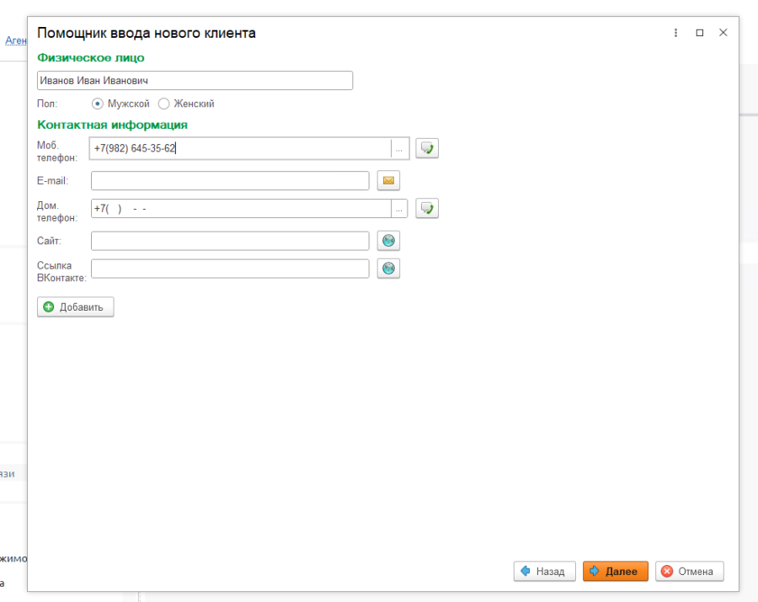758x602 pixels.
Task: Open the window's three-dot options menu
Action: (x=675, y=33)
